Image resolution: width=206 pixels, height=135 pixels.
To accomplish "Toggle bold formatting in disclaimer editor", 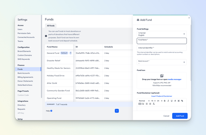I will [164, 101].
